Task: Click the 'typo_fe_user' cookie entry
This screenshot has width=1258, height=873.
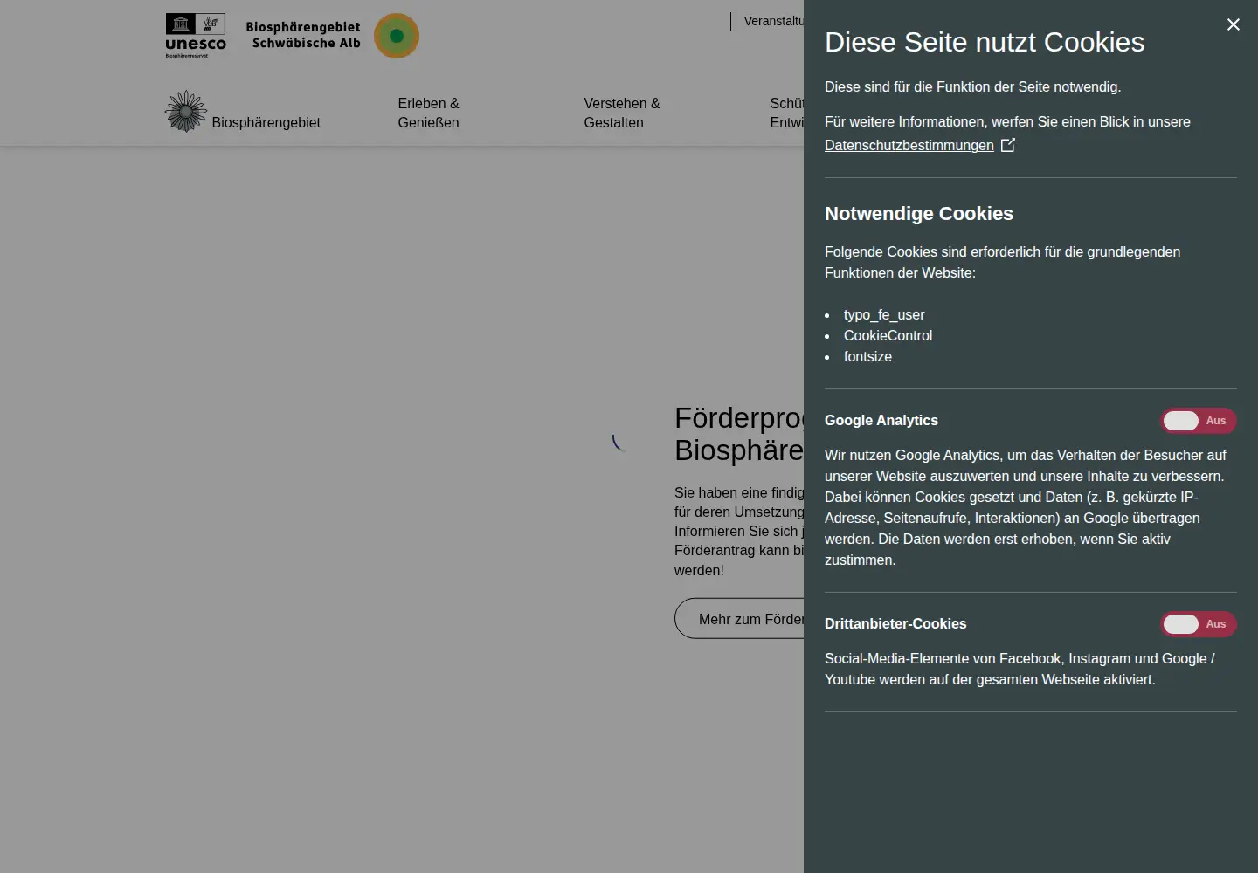Action: coord(884,314)
